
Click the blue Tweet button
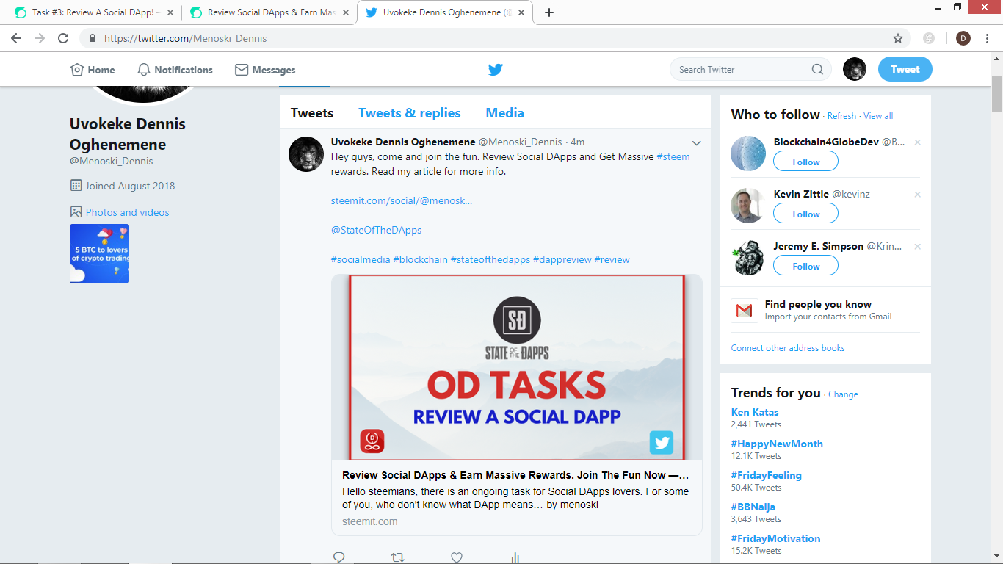905,70
